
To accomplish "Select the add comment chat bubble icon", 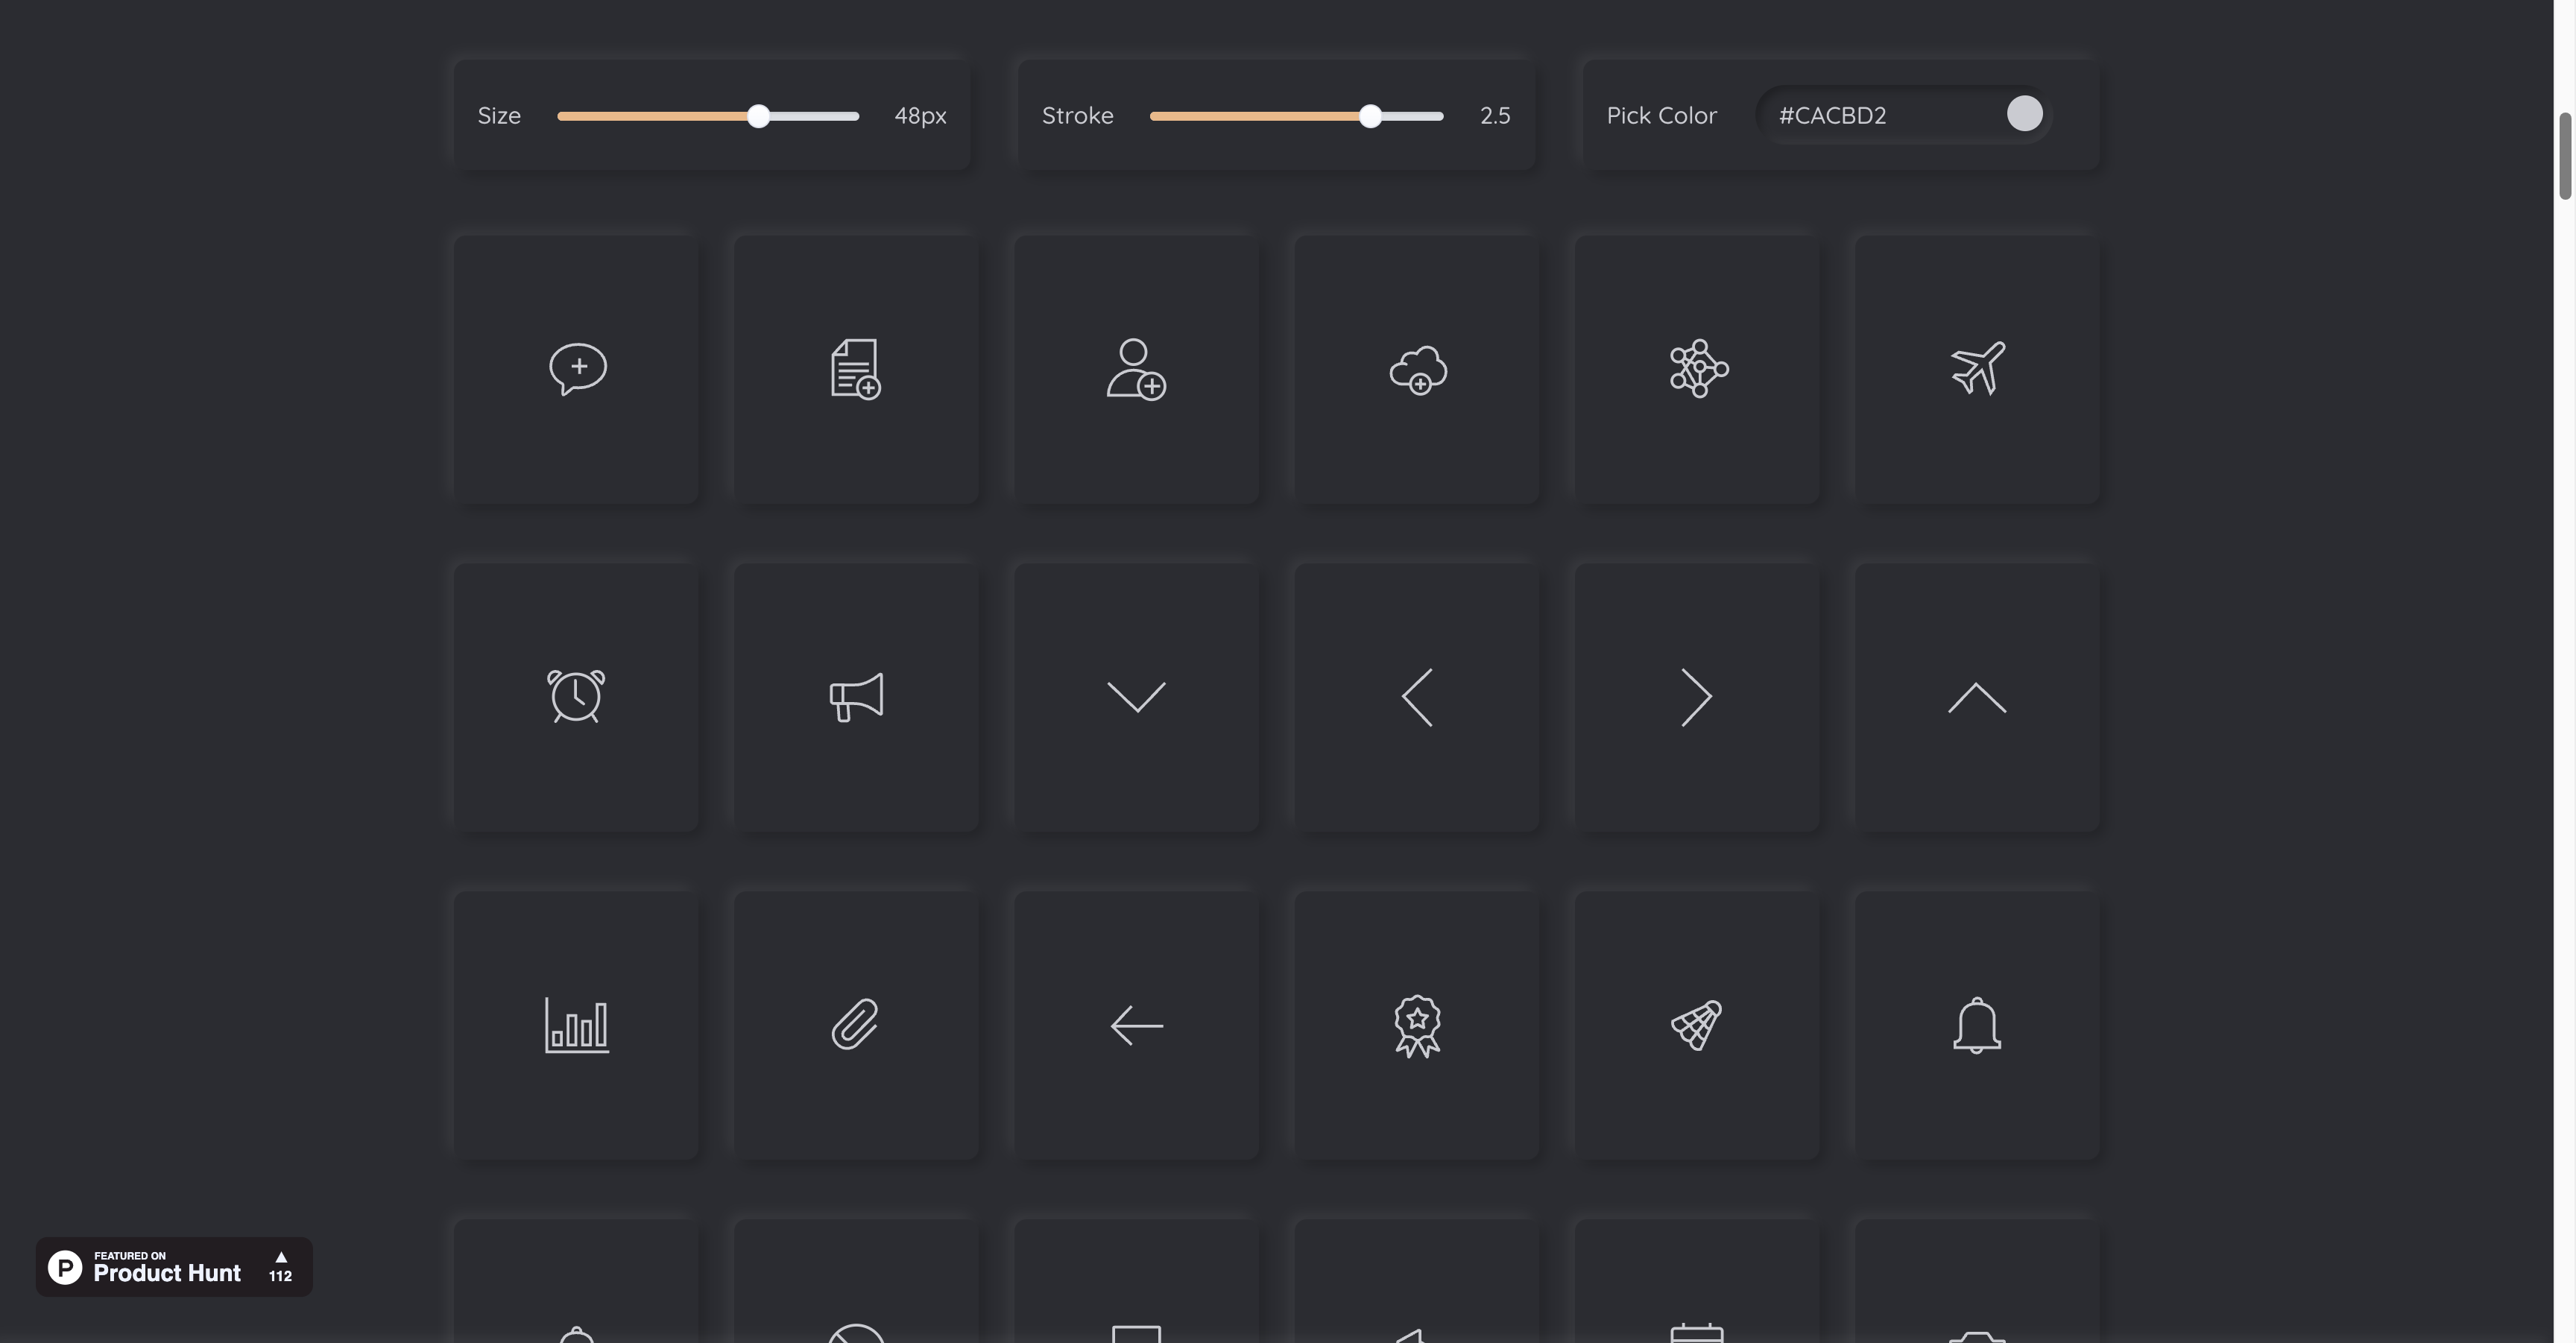I will pyautogui.click(x=577, y=369).
